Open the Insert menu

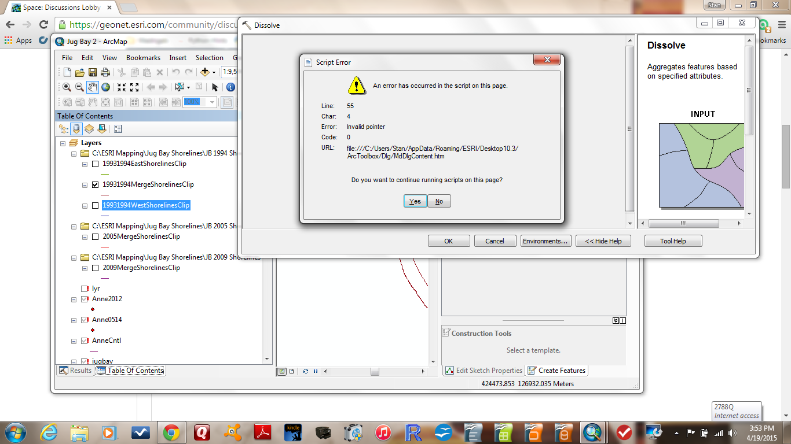click(x=178, y=58)
